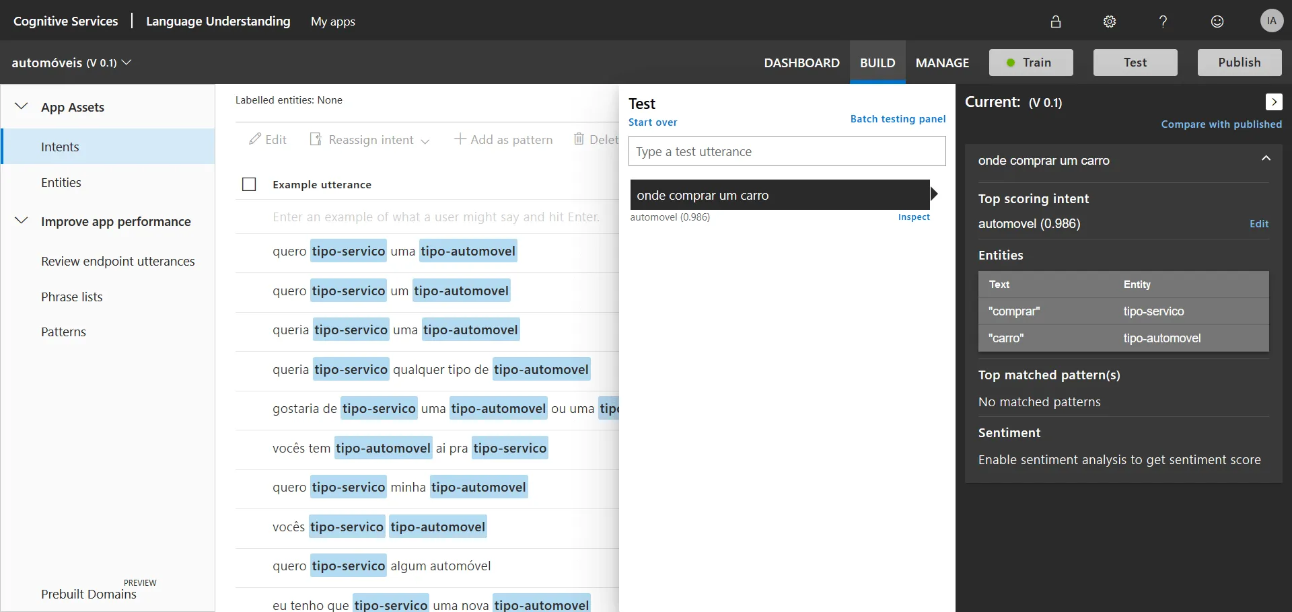Screen dimensions: 1292x612
Task: Click the Language Understanding header link
Action: coord(218,22)
